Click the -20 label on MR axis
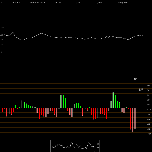Screen dimensions: 152x152 (x=148, y=115)
